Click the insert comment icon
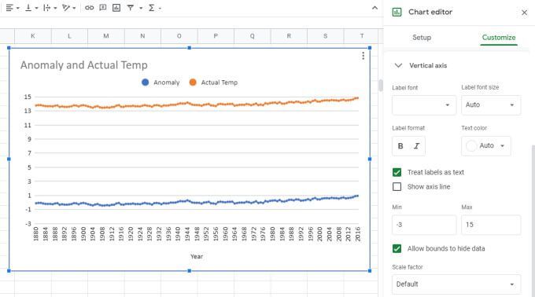This screenshot has height=297, width=535. 103,8
